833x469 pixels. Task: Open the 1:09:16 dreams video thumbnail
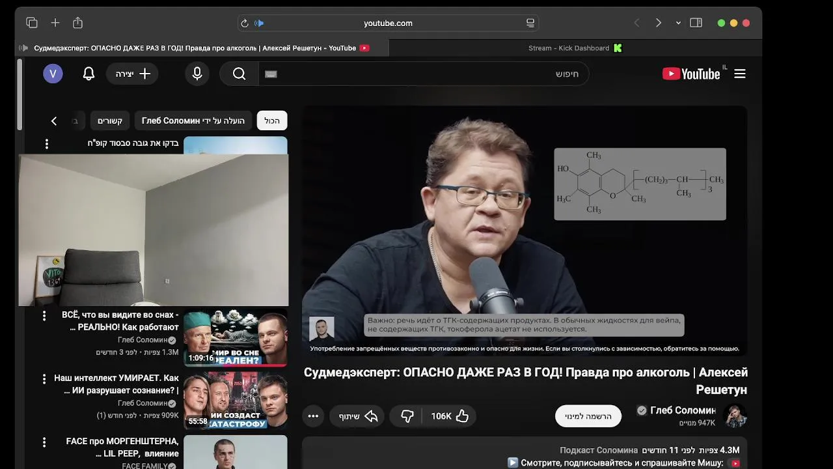click(236, 338)
